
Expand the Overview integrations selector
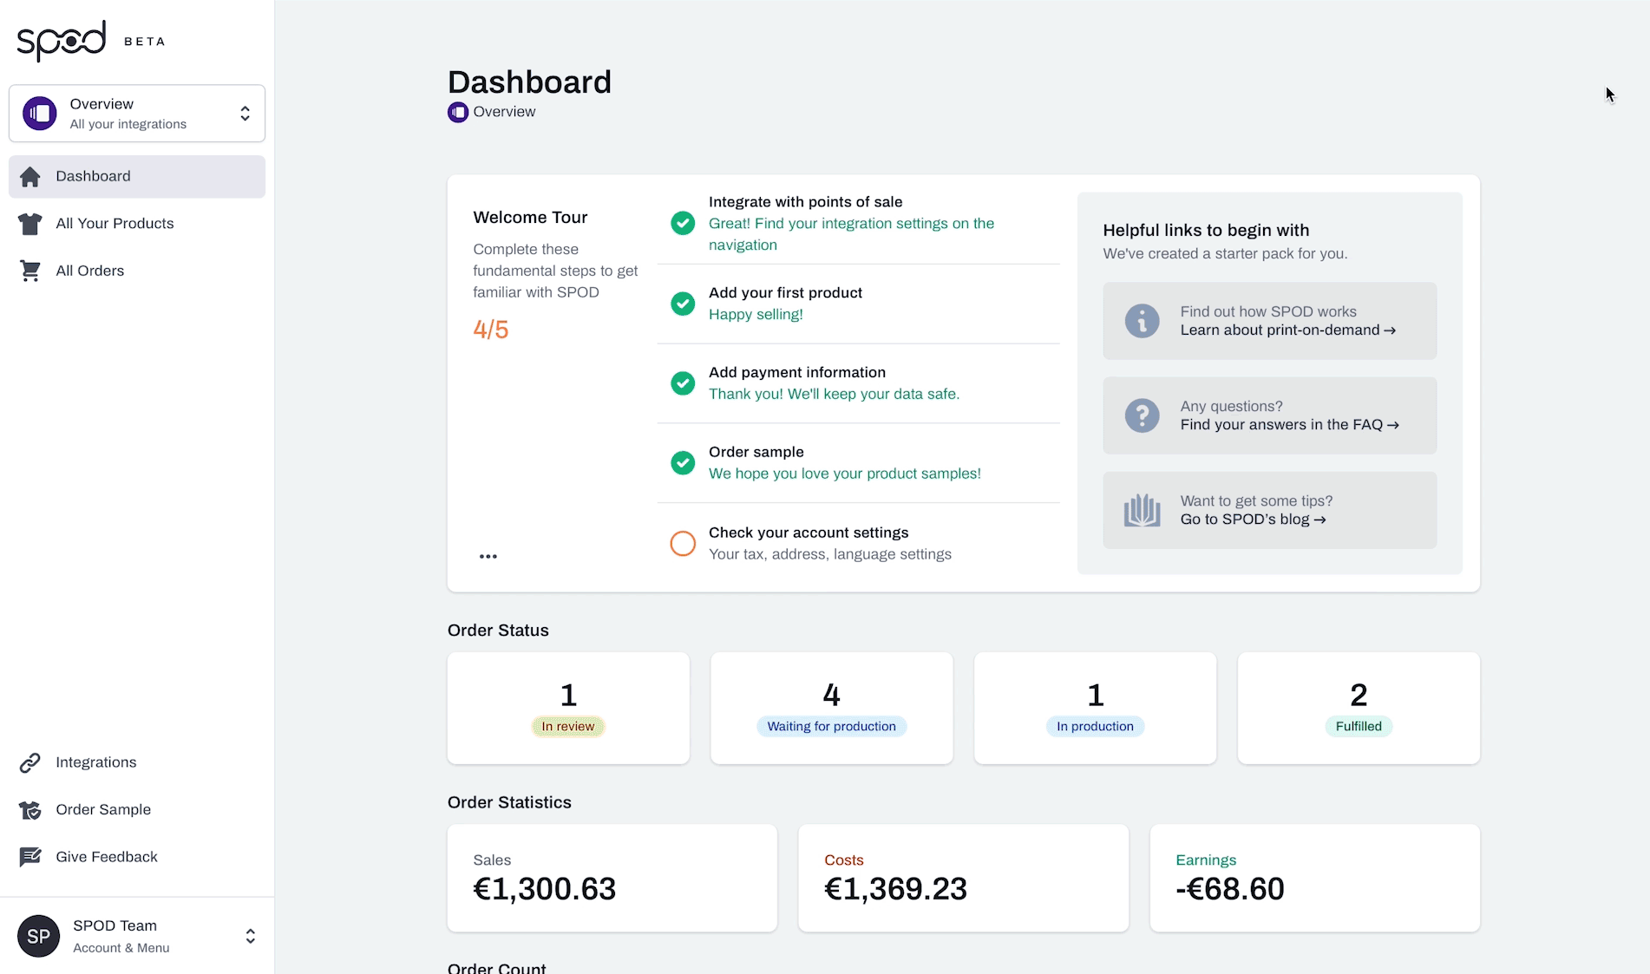coord(245,114)
